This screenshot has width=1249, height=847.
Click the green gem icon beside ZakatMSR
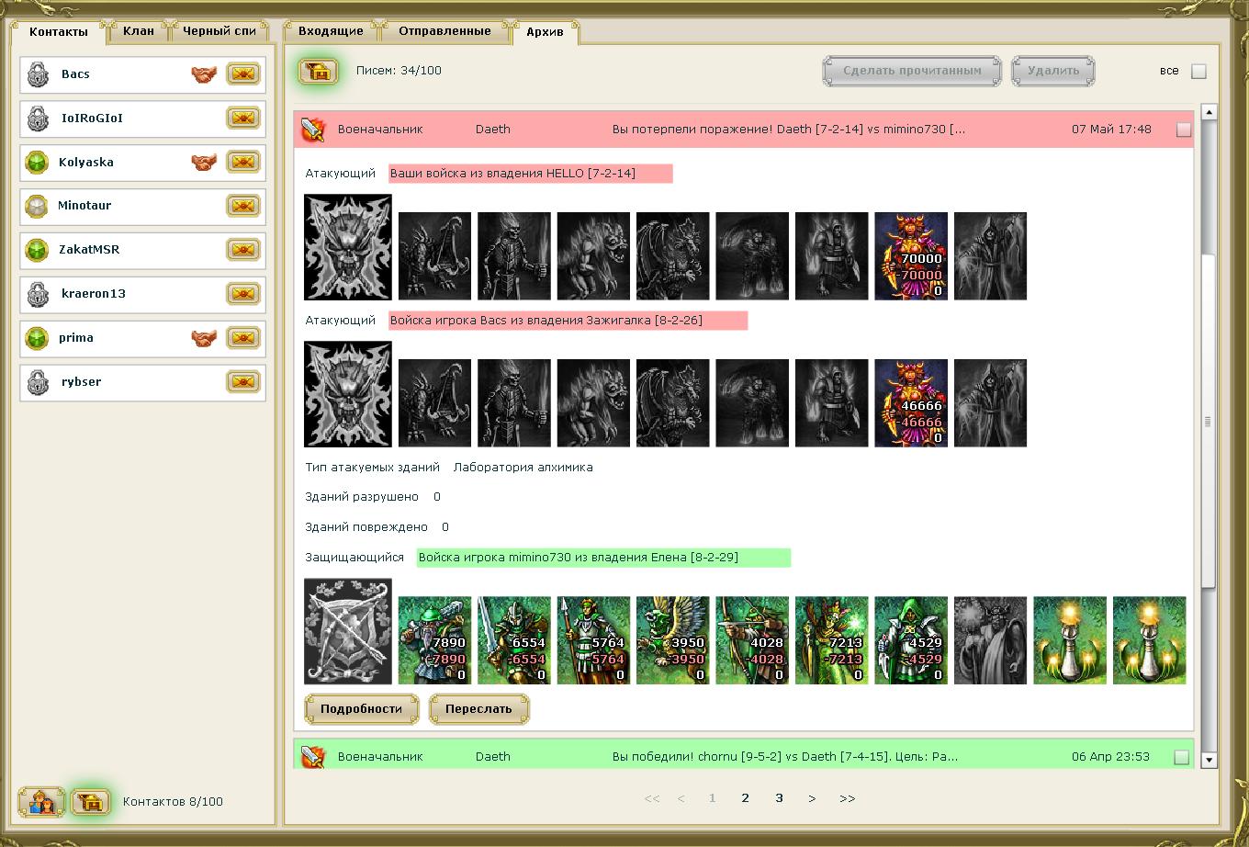point(37,250)
